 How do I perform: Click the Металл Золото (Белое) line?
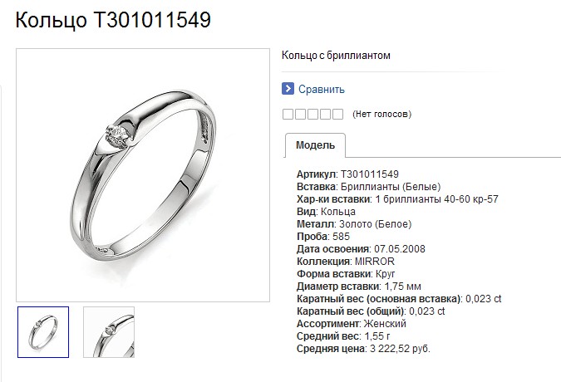[354, 224]
